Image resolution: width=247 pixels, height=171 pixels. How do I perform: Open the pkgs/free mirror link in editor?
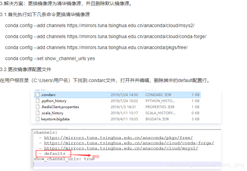118,138
